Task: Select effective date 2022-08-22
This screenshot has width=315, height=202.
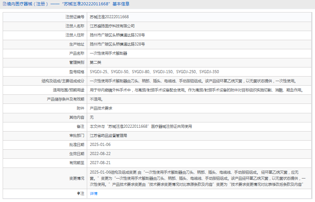Action: pyautogui.click(x=100, y=153)
